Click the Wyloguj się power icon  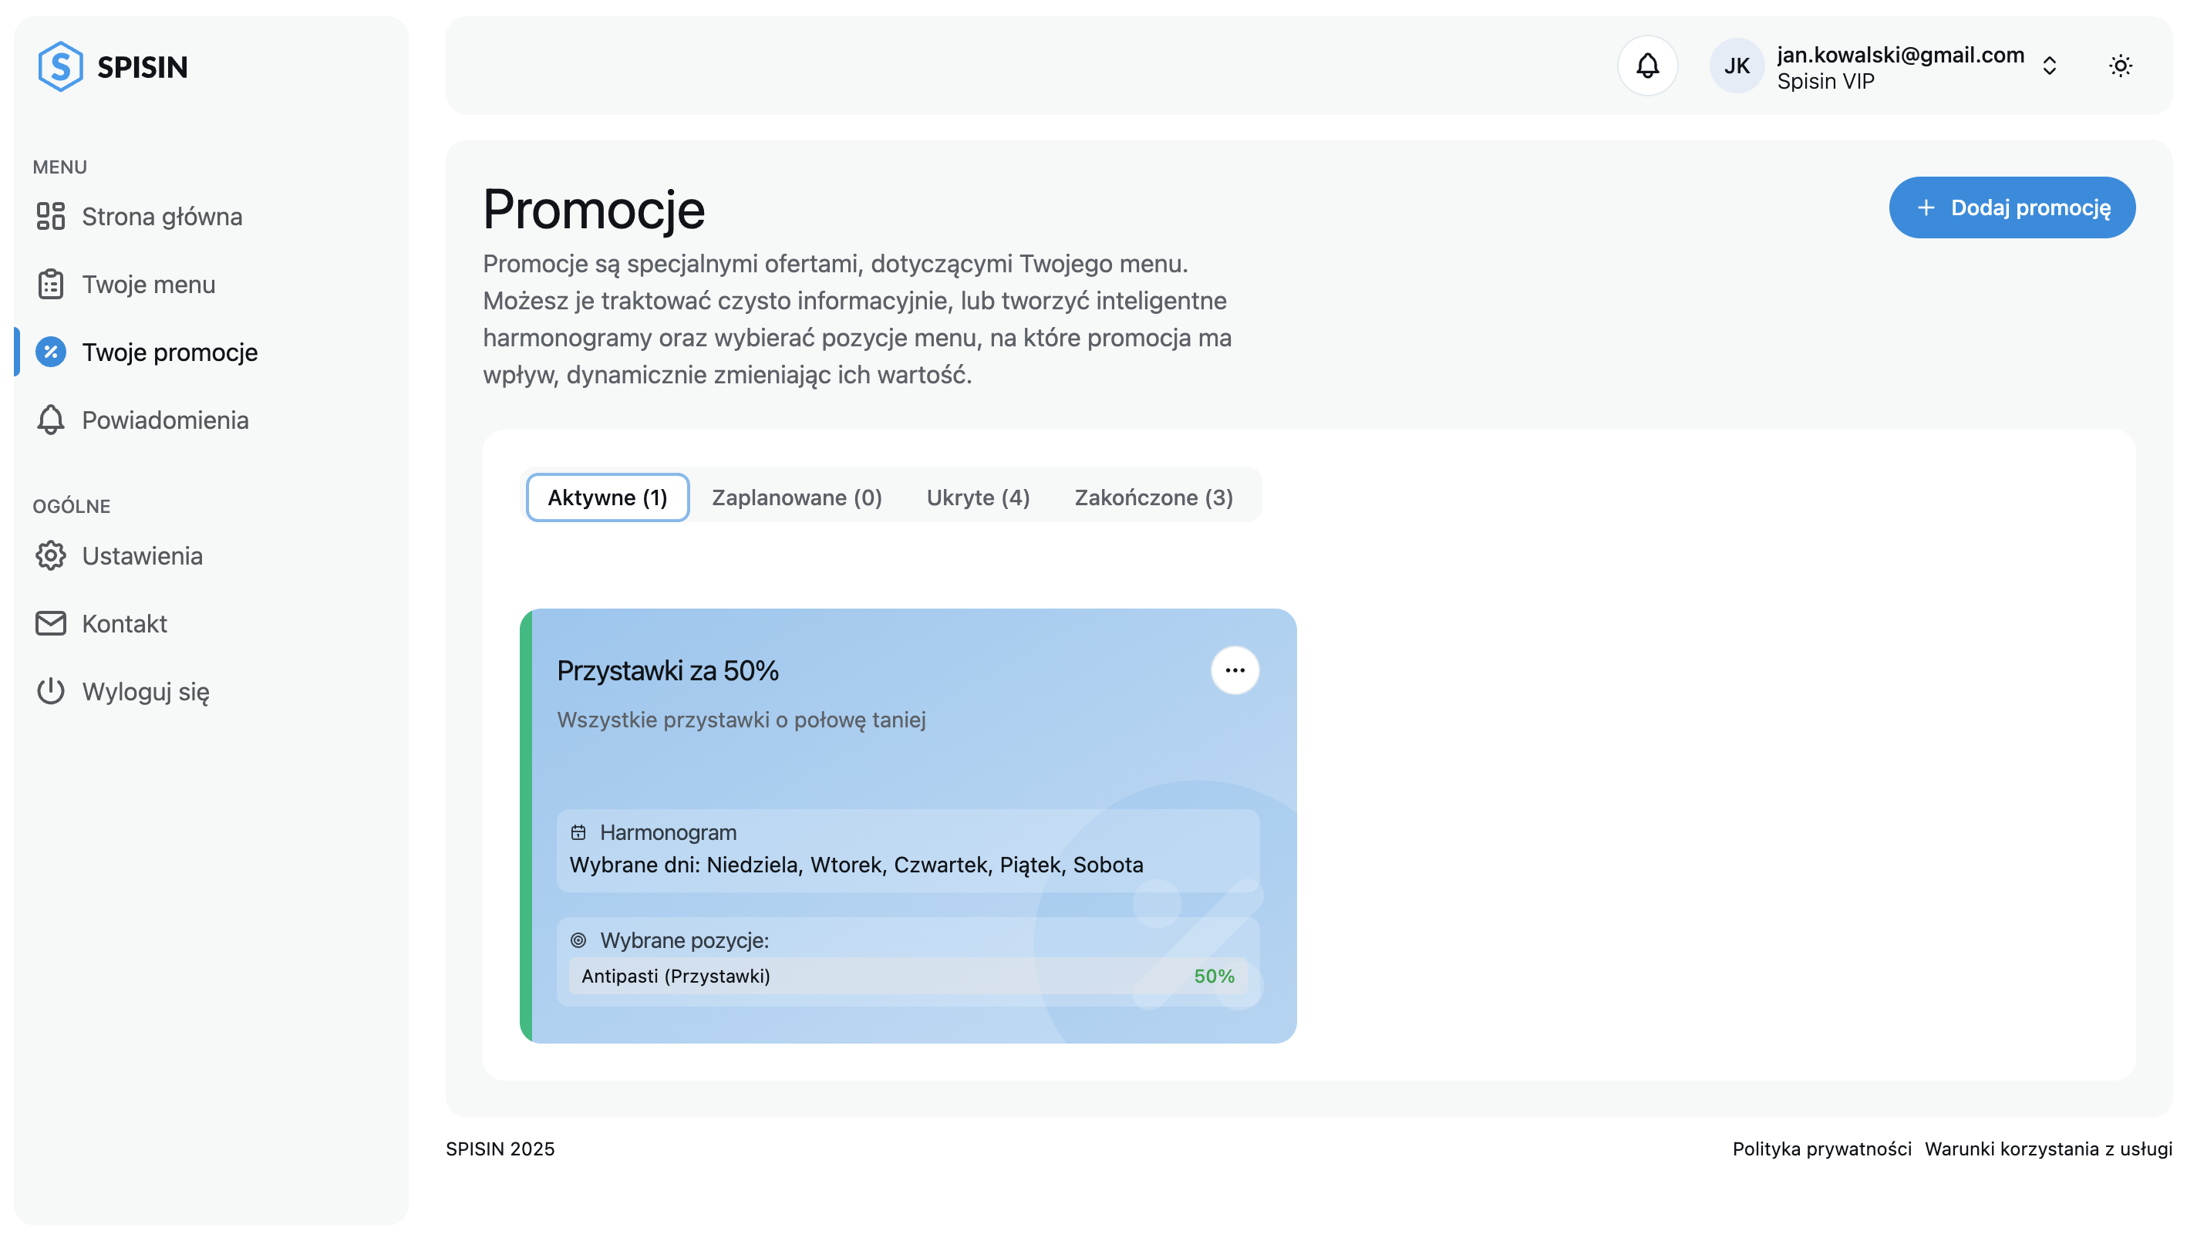[x=51, y=691]
